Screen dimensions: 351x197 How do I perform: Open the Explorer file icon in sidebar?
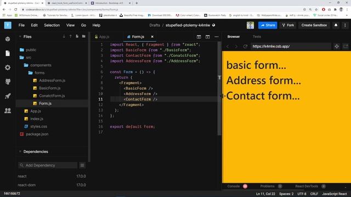point(8,53)
